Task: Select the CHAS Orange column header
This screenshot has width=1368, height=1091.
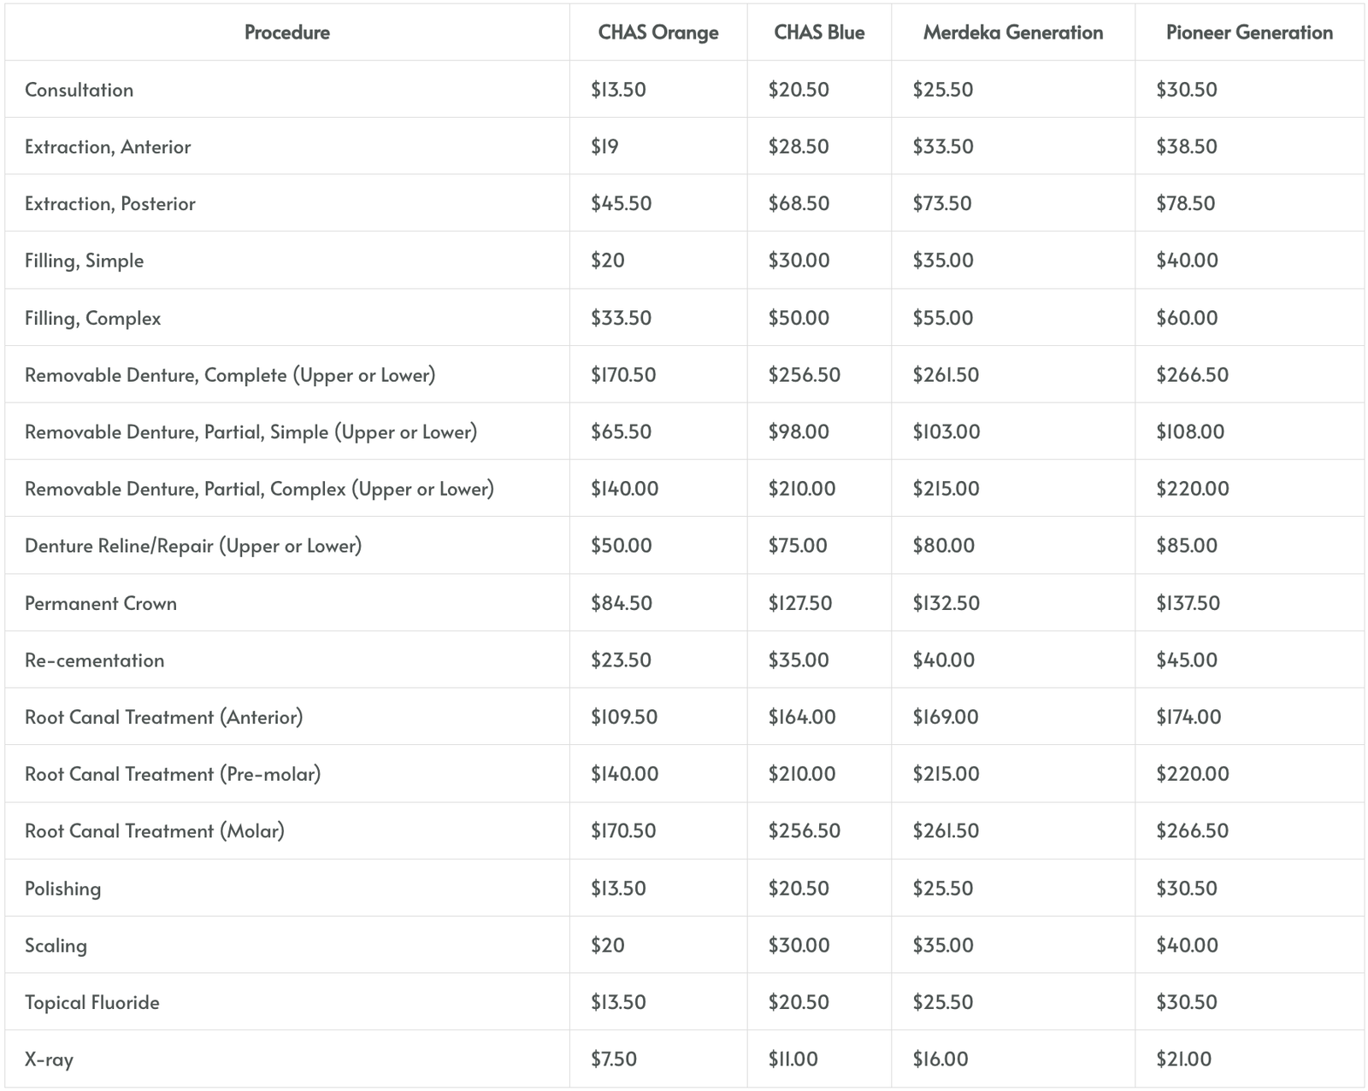Action: point(657,32)
